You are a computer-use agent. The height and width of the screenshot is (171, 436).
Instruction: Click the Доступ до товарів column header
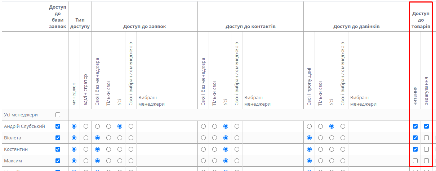point(421,20)
